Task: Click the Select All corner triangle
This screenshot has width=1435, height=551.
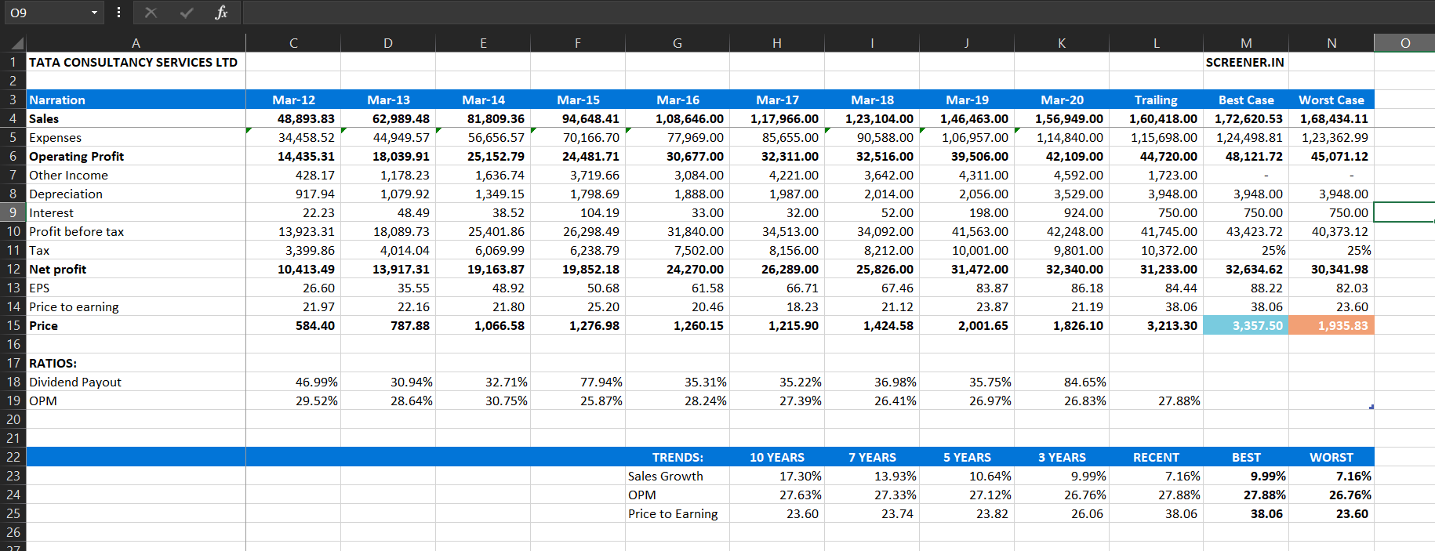Action: click(16, 43)
